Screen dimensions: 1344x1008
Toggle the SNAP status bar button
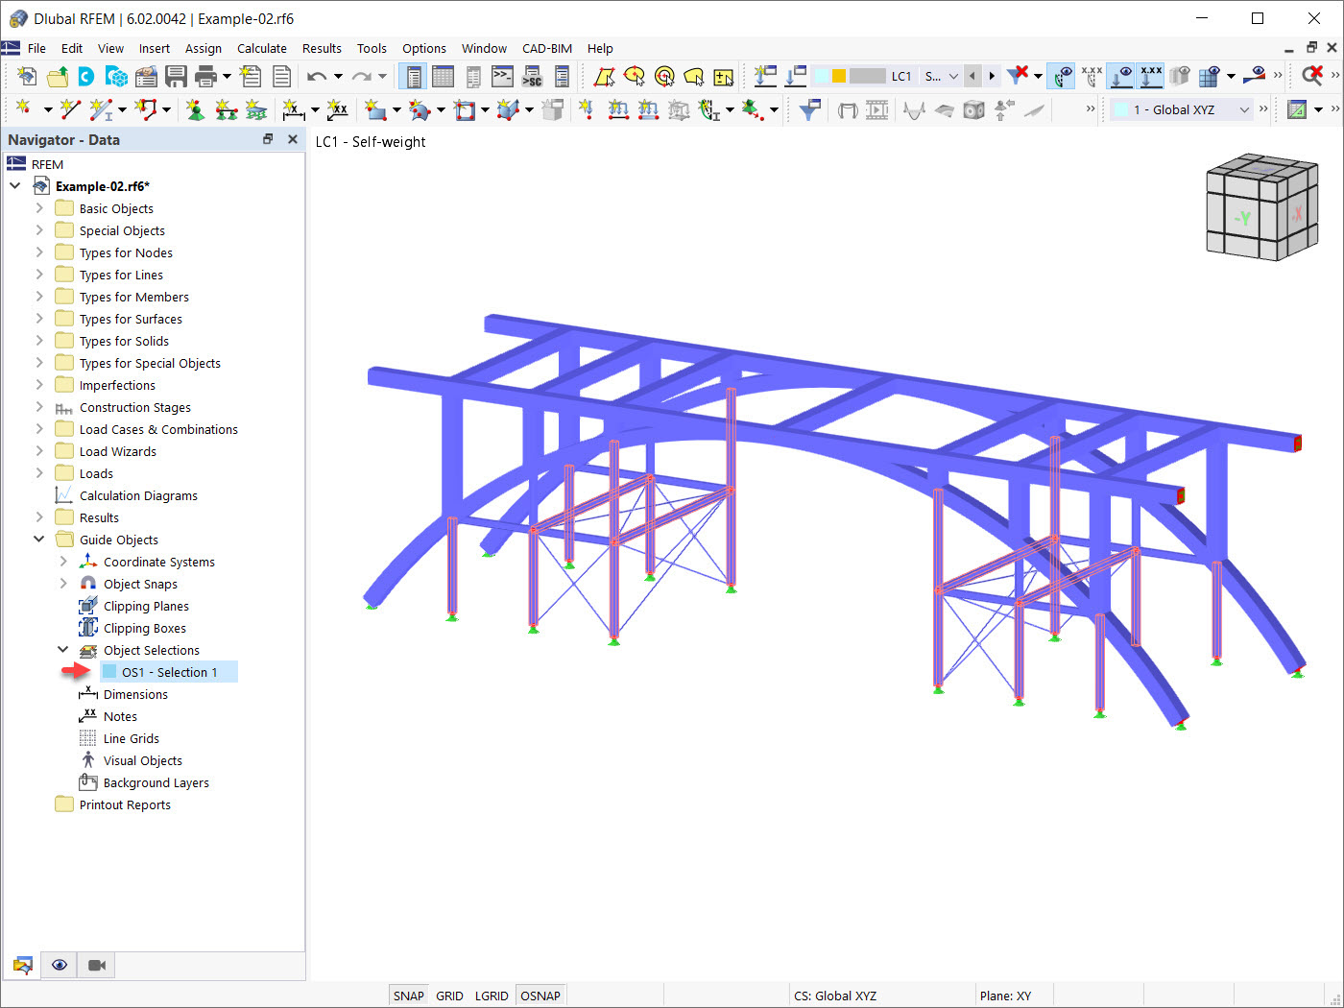[408, 996]
